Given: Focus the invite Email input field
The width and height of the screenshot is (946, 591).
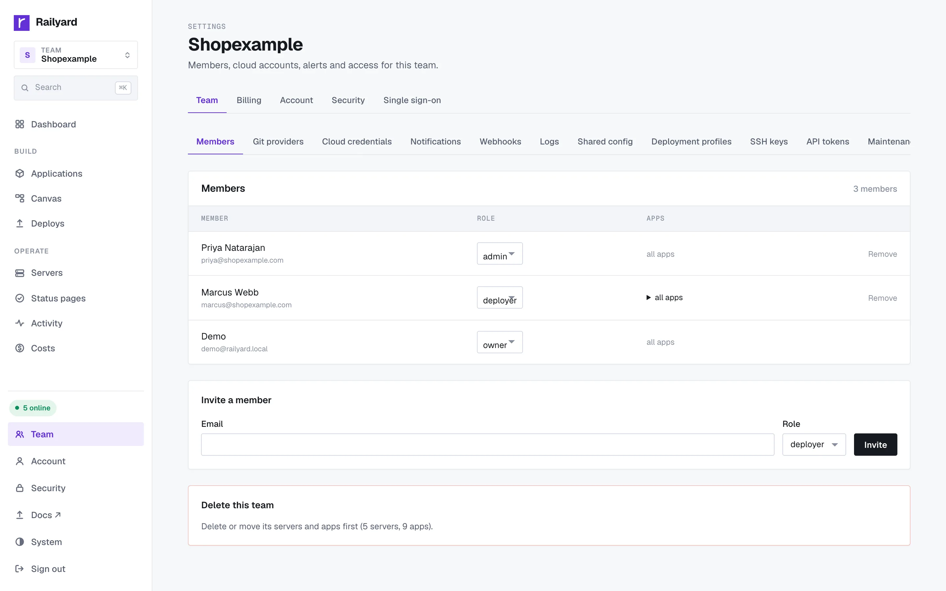Looking at the screenshot, I should point(487,445).
